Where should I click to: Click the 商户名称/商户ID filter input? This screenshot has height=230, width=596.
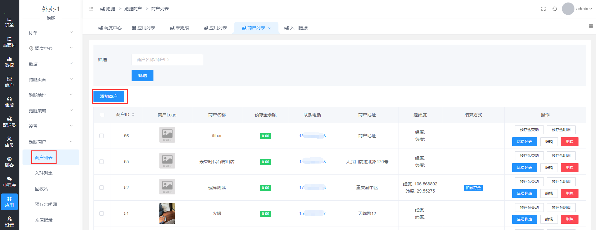click(x=167, y=60)
